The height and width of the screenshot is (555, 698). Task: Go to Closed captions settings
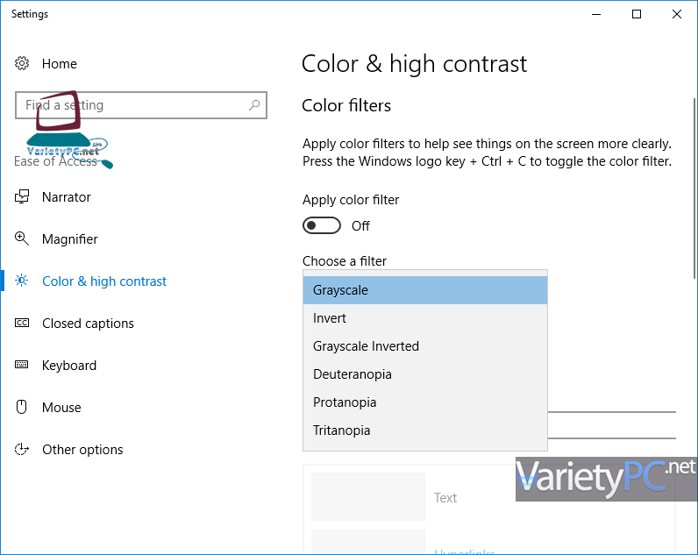[88, 324]
